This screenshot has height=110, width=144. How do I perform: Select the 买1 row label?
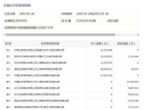8,50
